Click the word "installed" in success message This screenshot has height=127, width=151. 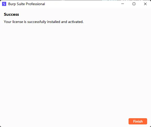coord(54,22)
